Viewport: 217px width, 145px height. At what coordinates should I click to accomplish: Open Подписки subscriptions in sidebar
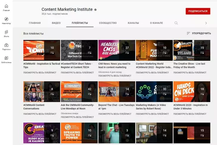pos(6,47)
